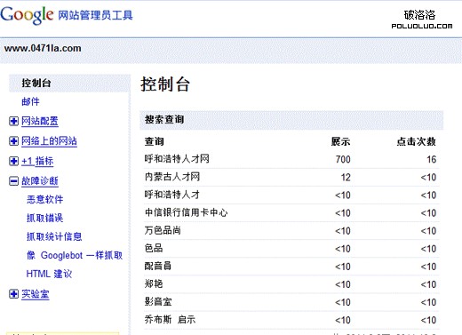This screenshot has width=462, height=335.
Task: Select the query 中信银行信用卡中心
Action: pyautogui.click(x=187, y=212)
